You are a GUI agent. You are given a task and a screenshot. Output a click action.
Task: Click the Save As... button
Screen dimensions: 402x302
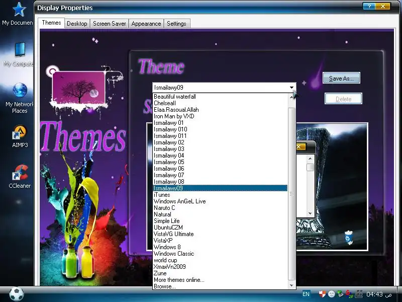tap(341, 78)
